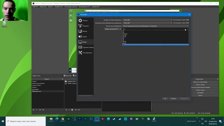Open File Explorer from the taskbar
The height and width of the screenshot is (126, 224).
51,119
